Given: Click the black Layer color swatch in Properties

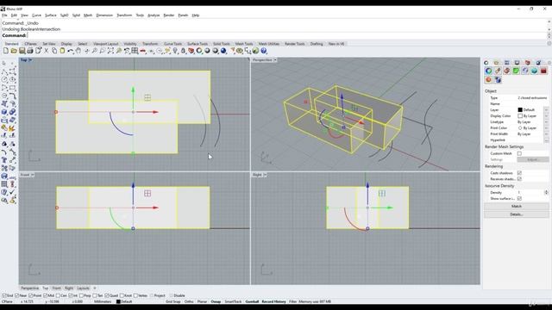Looking at the screenshot, I should pyautogui.click(x=520, y=110).
